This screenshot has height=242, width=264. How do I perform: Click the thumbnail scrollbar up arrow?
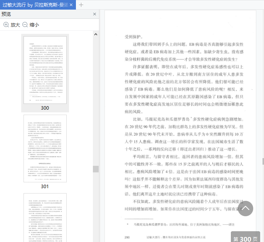tap(96, 34)
